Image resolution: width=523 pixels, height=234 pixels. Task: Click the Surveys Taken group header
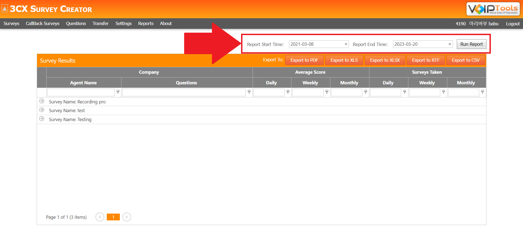[427, 72]
